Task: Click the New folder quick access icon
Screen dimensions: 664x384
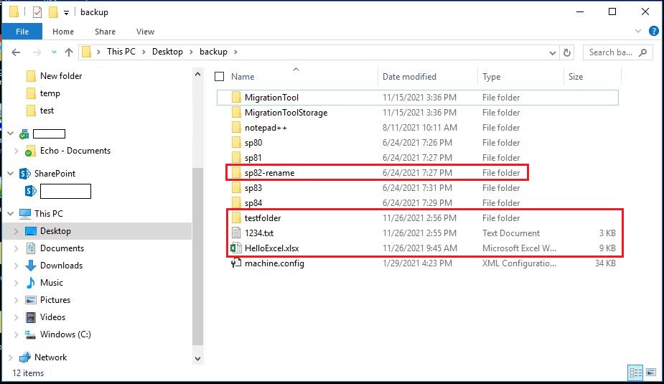Action: [53, 12]
